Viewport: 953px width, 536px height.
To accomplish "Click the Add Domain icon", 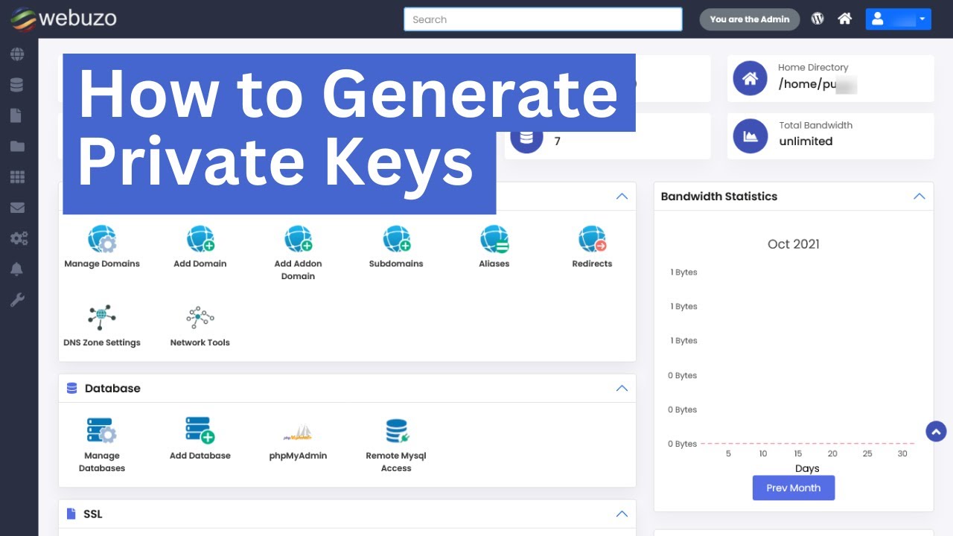I will (200, 240).
